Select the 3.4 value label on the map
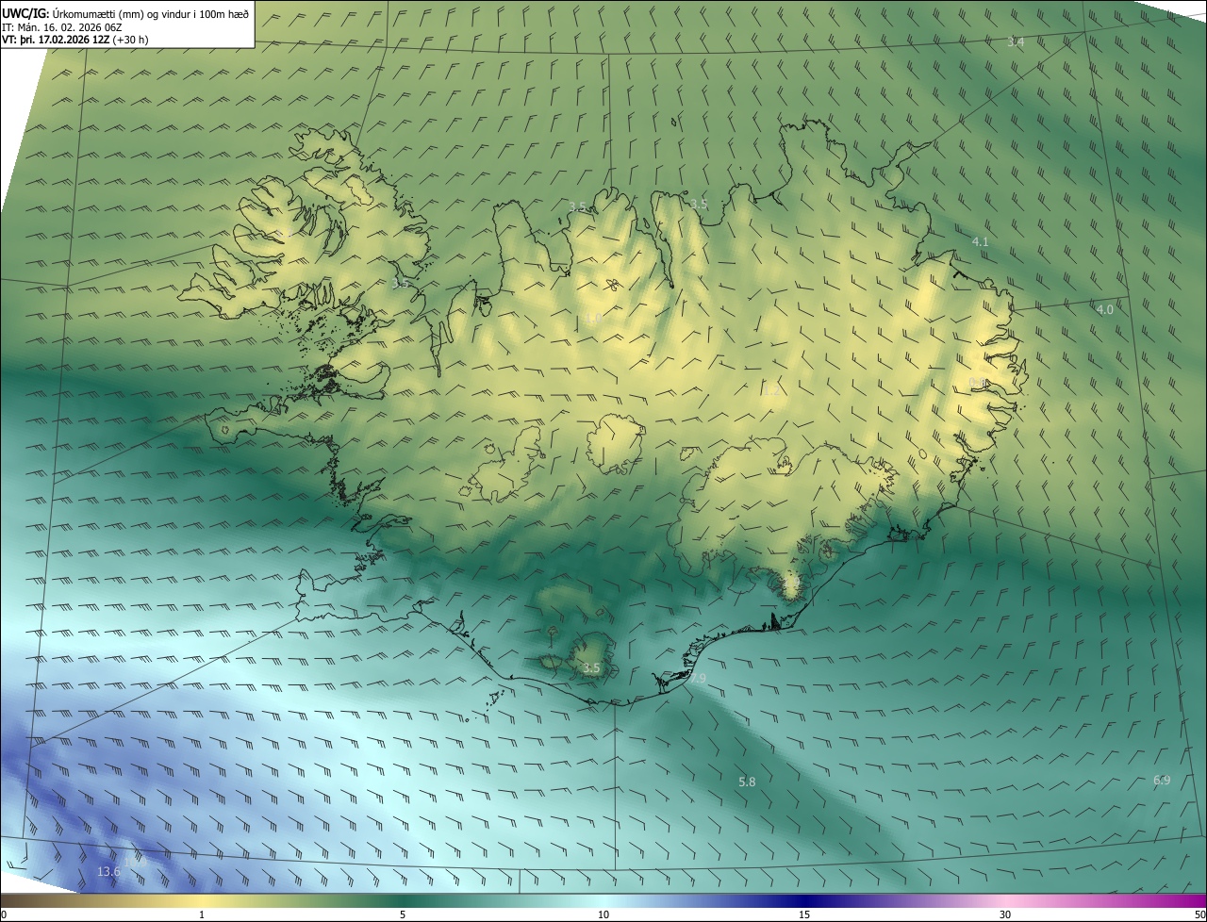 click(1015, 42)
